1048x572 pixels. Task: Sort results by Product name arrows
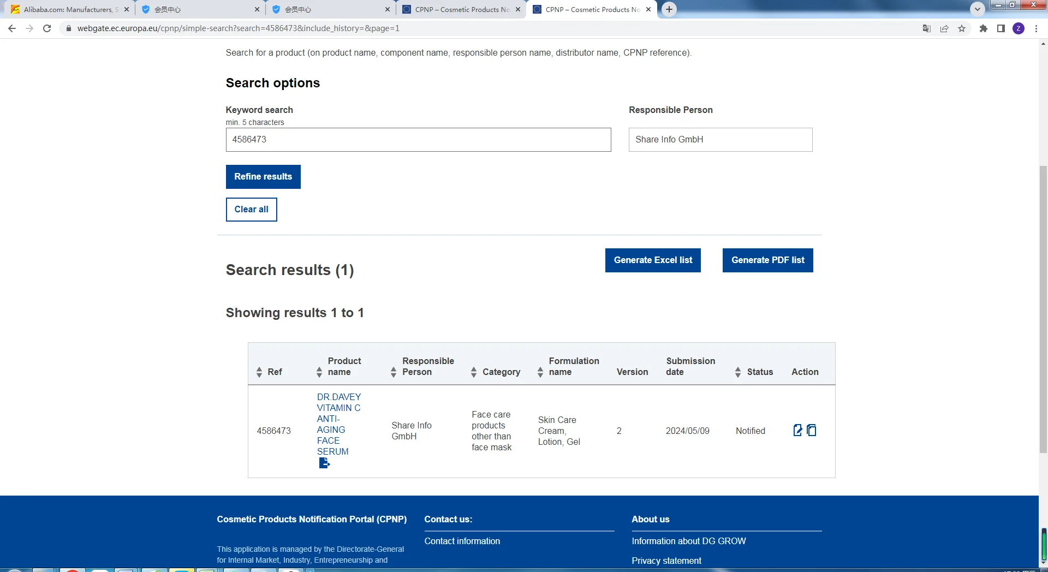point(319,372)
